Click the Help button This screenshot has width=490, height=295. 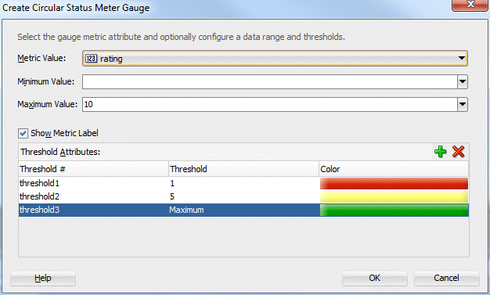pyautogui.click(x=43, y=278)
